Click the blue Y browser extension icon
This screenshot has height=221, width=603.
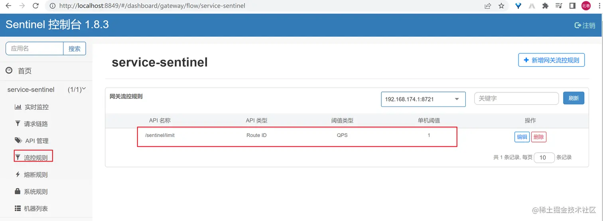(518, 6)
